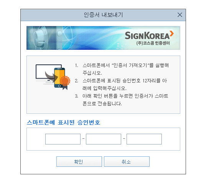The width and height of the screenshot is (209, 182).
Task: Click the 스마트폰에 표시된 승인번호 heading
Action: click(63, 122)
